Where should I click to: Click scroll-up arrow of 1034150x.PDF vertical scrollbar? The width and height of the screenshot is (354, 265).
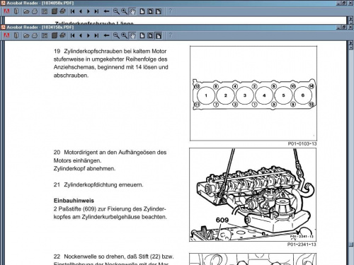click(350, 47)
